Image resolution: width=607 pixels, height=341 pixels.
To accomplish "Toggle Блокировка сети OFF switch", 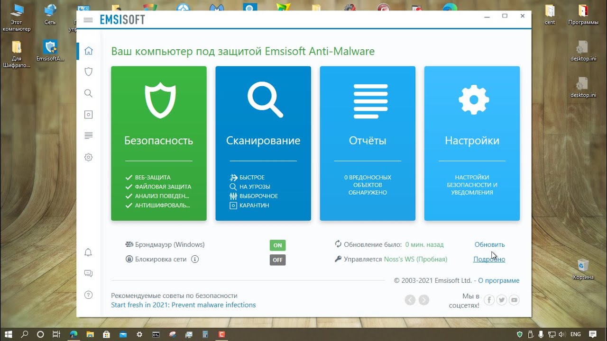I will 277,260.
